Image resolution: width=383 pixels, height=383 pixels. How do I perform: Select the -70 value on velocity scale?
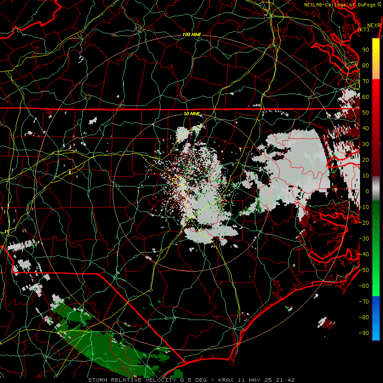coord(364,302)
